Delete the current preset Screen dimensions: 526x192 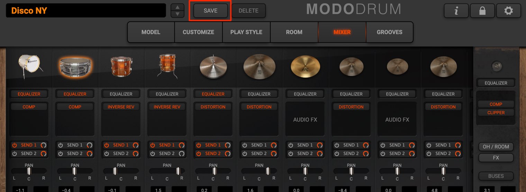pyautogui.click(x=248, y=11)
